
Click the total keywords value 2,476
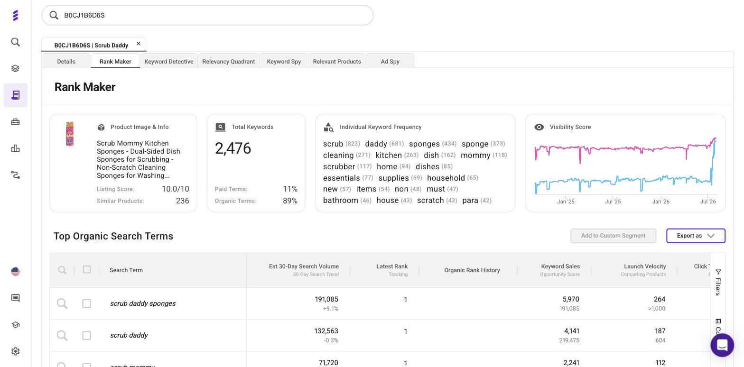233,148
